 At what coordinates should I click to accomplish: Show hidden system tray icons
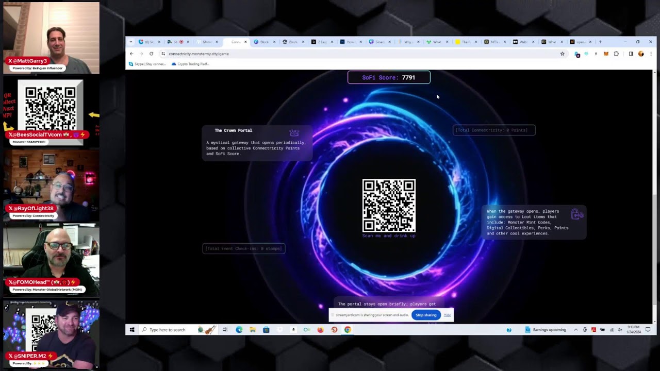click(575, 330)
